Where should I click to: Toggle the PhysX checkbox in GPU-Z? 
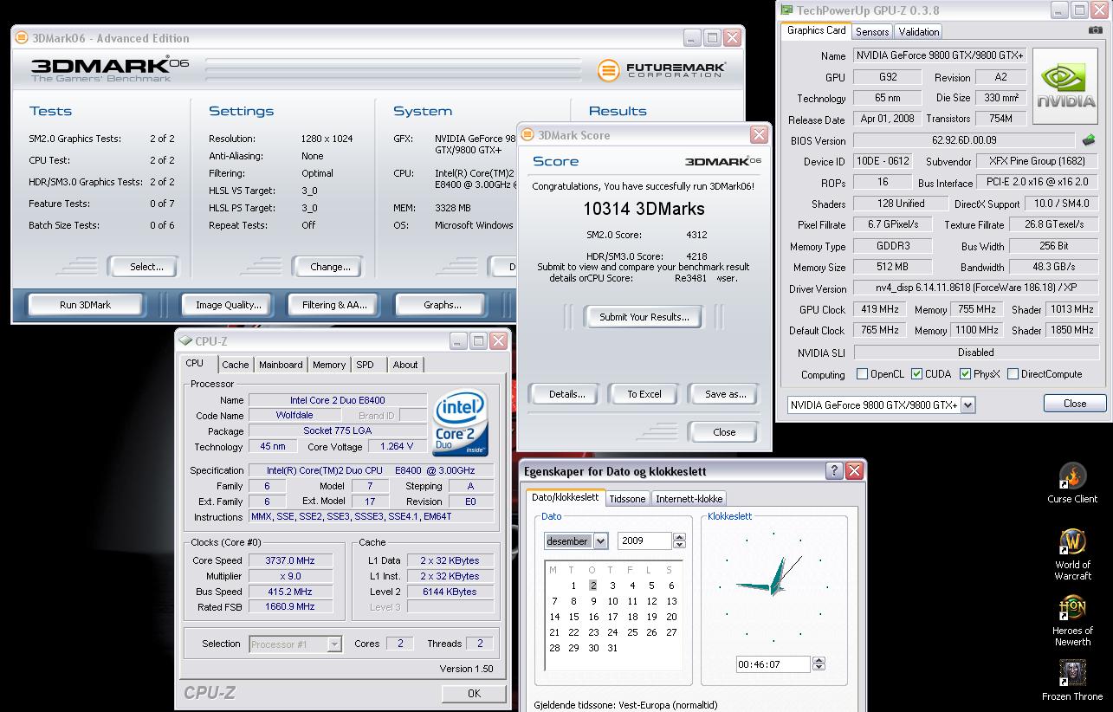coord(965,374)
